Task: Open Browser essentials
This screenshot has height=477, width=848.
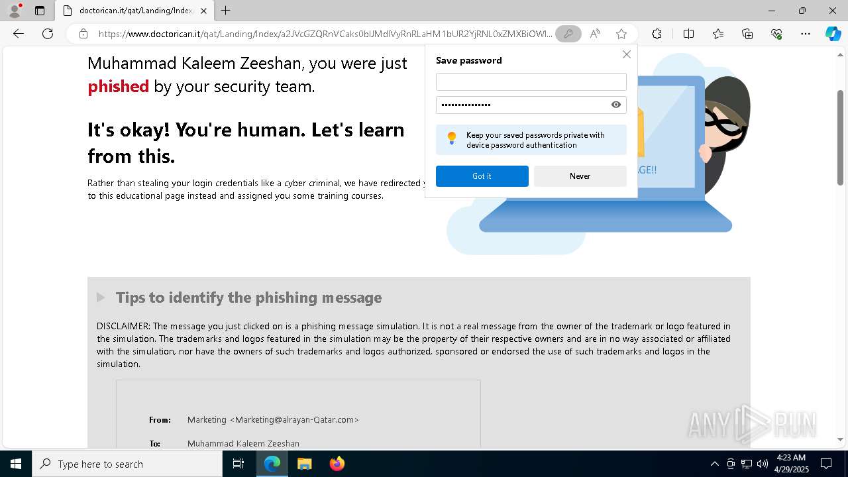Action: tap(776, 34)
